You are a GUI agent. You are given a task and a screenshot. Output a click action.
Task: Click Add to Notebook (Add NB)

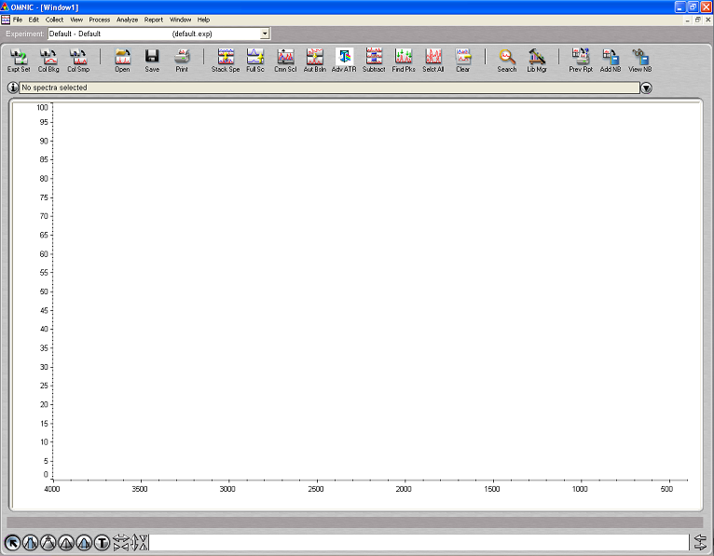(611, 60)
